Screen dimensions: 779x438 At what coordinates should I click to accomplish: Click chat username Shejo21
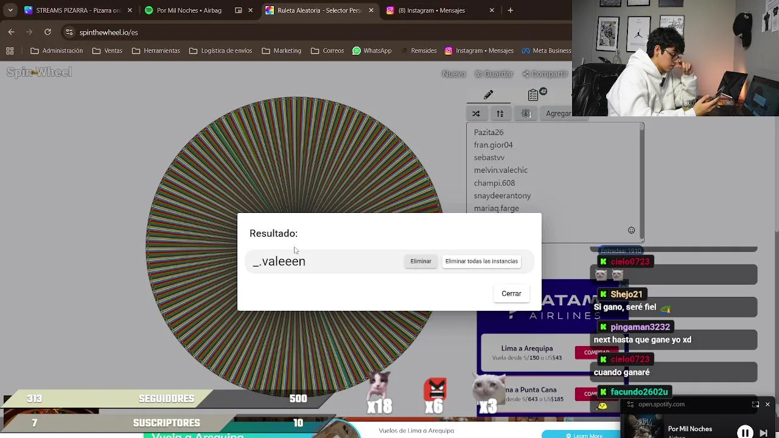[626, 294]
